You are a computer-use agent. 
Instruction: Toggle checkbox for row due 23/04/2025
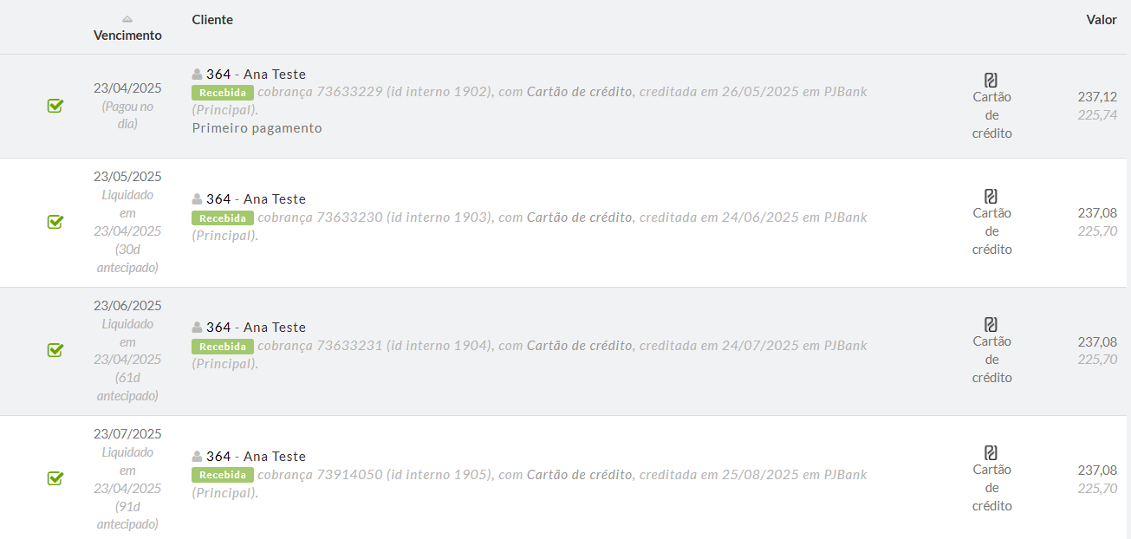click(55, 106)
